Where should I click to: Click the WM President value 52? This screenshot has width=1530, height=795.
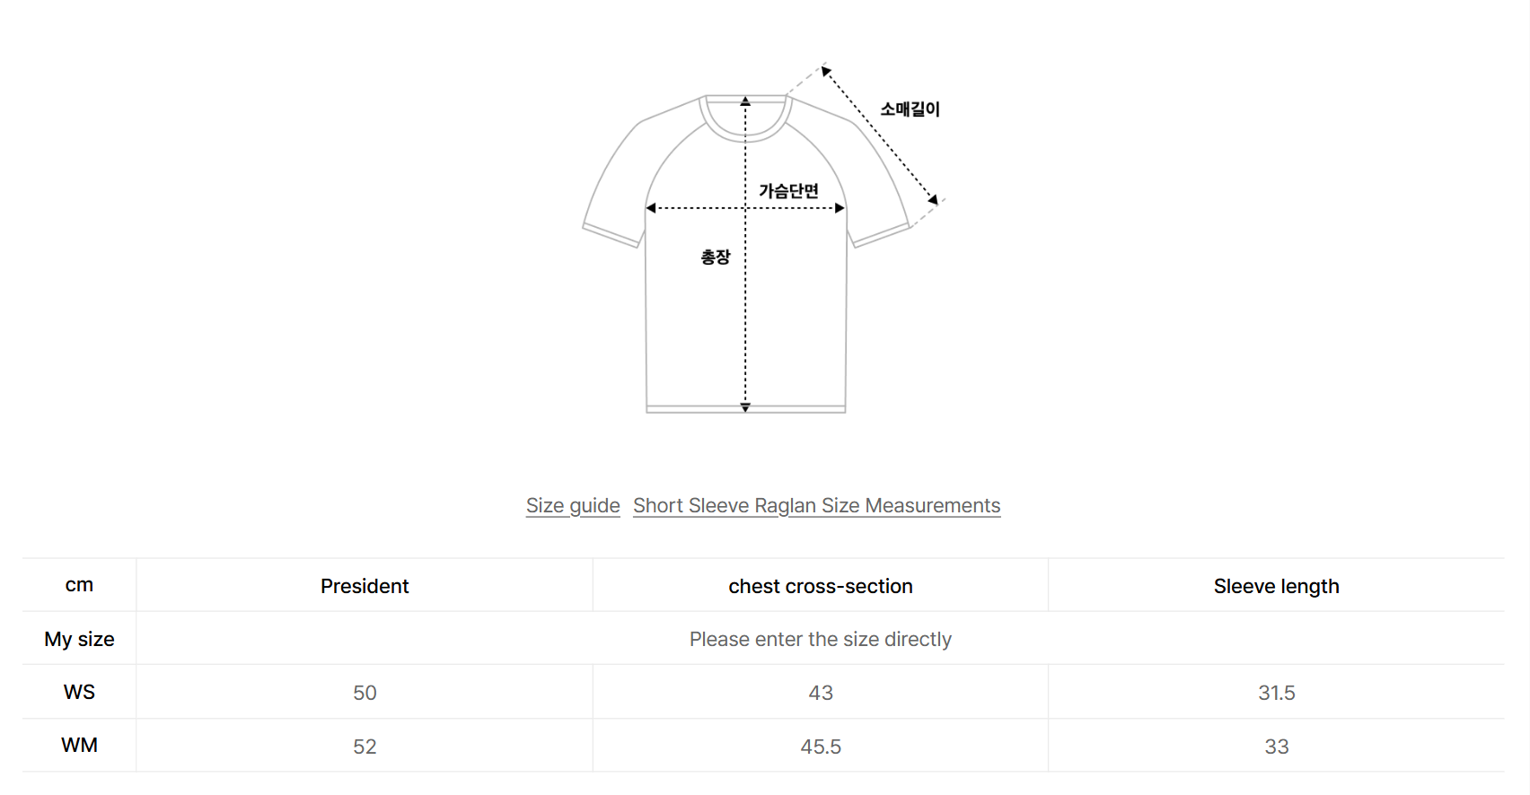coord(365,747)
